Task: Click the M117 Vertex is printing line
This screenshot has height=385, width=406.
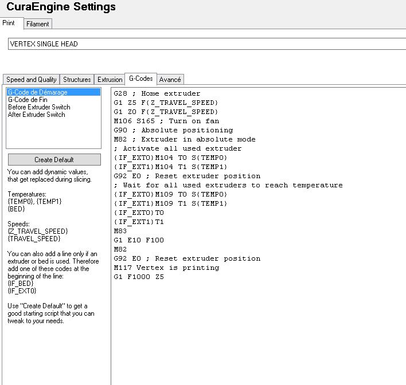Action: (166, 268)
